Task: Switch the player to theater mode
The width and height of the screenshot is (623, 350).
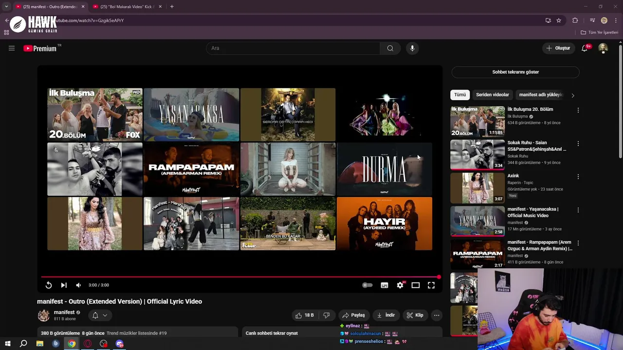Action: coord(416,285)
